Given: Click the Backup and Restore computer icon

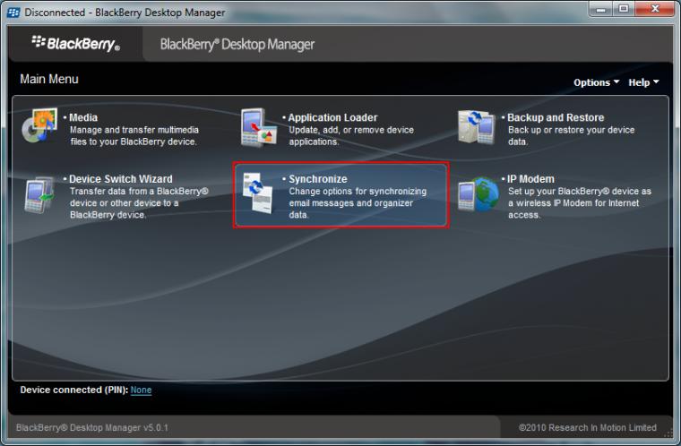Looking at the screenshot, I should click(477, 127).
